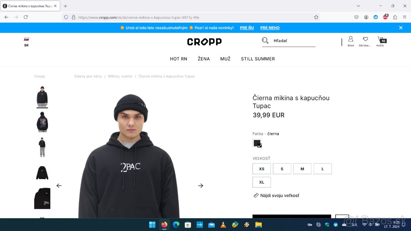Open ruler size guide icon

(256, 195)
